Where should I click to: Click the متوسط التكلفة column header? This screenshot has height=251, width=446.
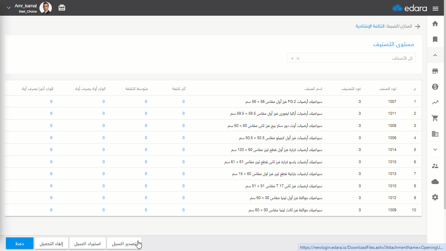tap(137, 89)
